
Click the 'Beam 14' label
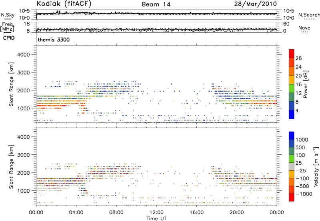tap(156, 4)
